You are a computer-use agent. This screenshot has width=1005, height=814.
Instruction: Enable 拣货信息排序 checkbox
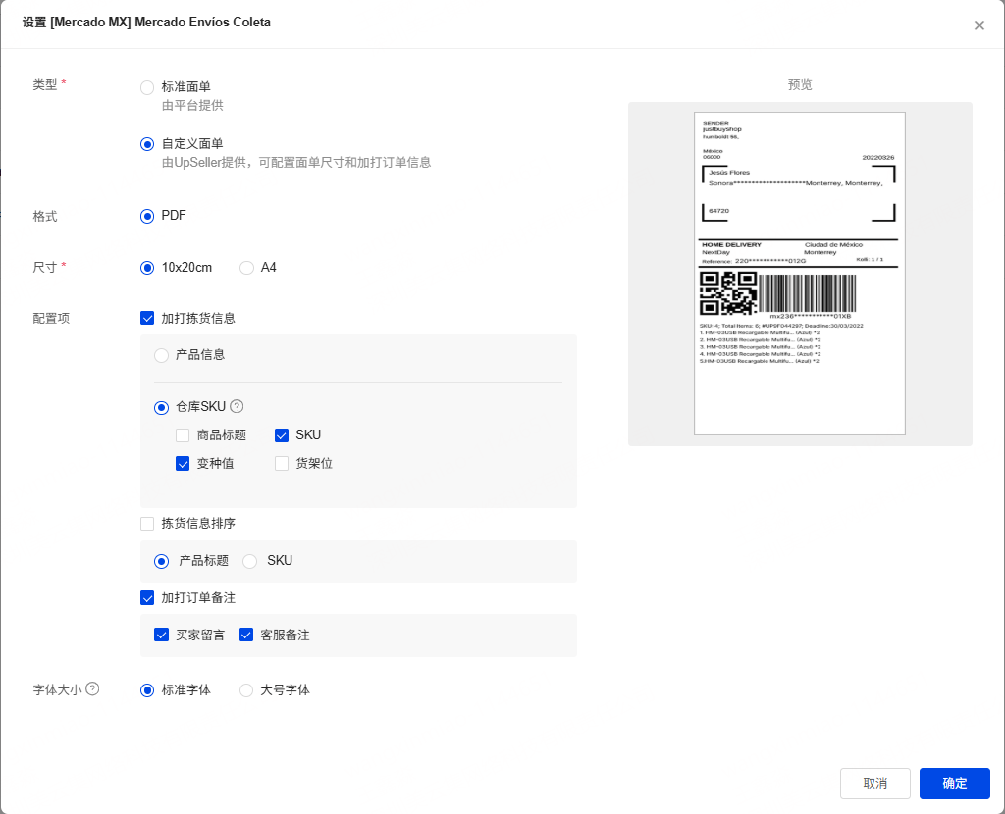(147, 524)
